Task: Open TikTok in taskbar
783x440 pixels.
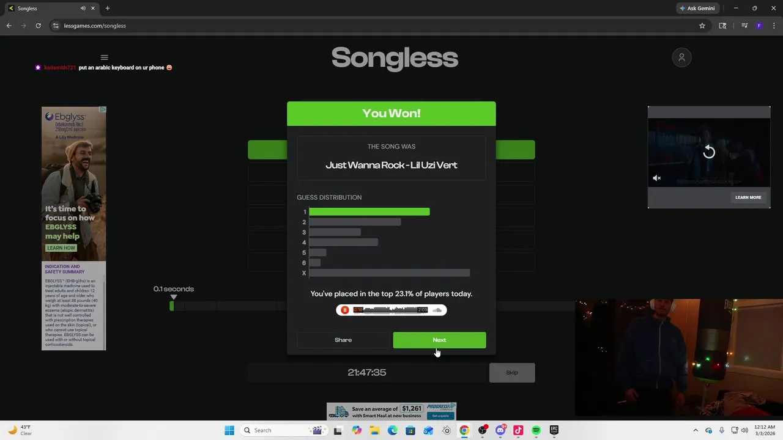Action: (x=518, y=430)
